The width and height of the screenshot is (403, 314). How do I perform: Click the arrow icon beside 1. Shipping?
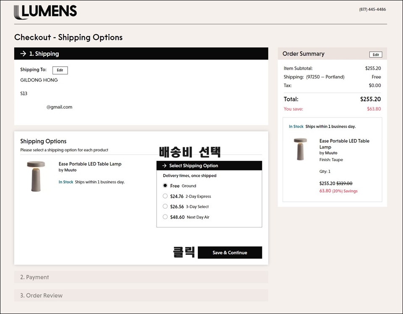(x=23, y=53)
